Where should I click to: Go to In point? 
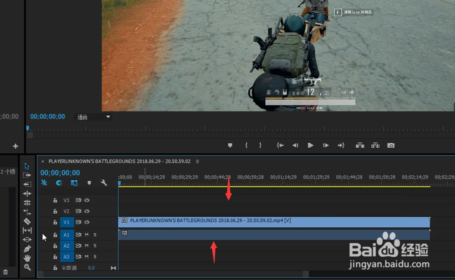(280, 145)
